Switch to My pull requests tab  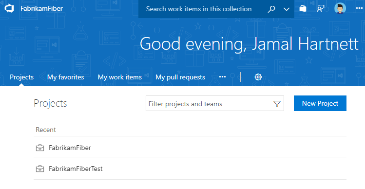tap(180, 77)
